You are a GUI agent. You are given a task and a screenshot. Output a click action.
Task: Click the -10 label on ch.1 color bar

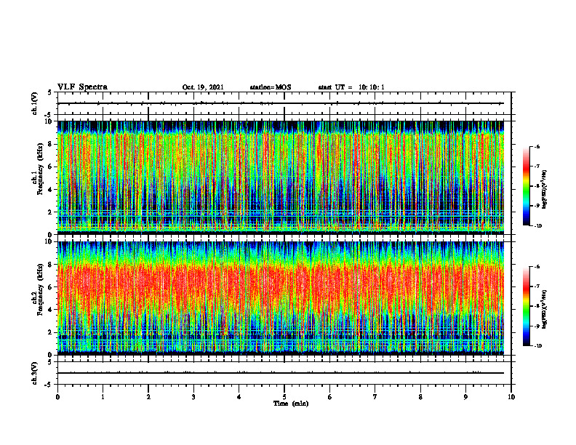(537, 226)
